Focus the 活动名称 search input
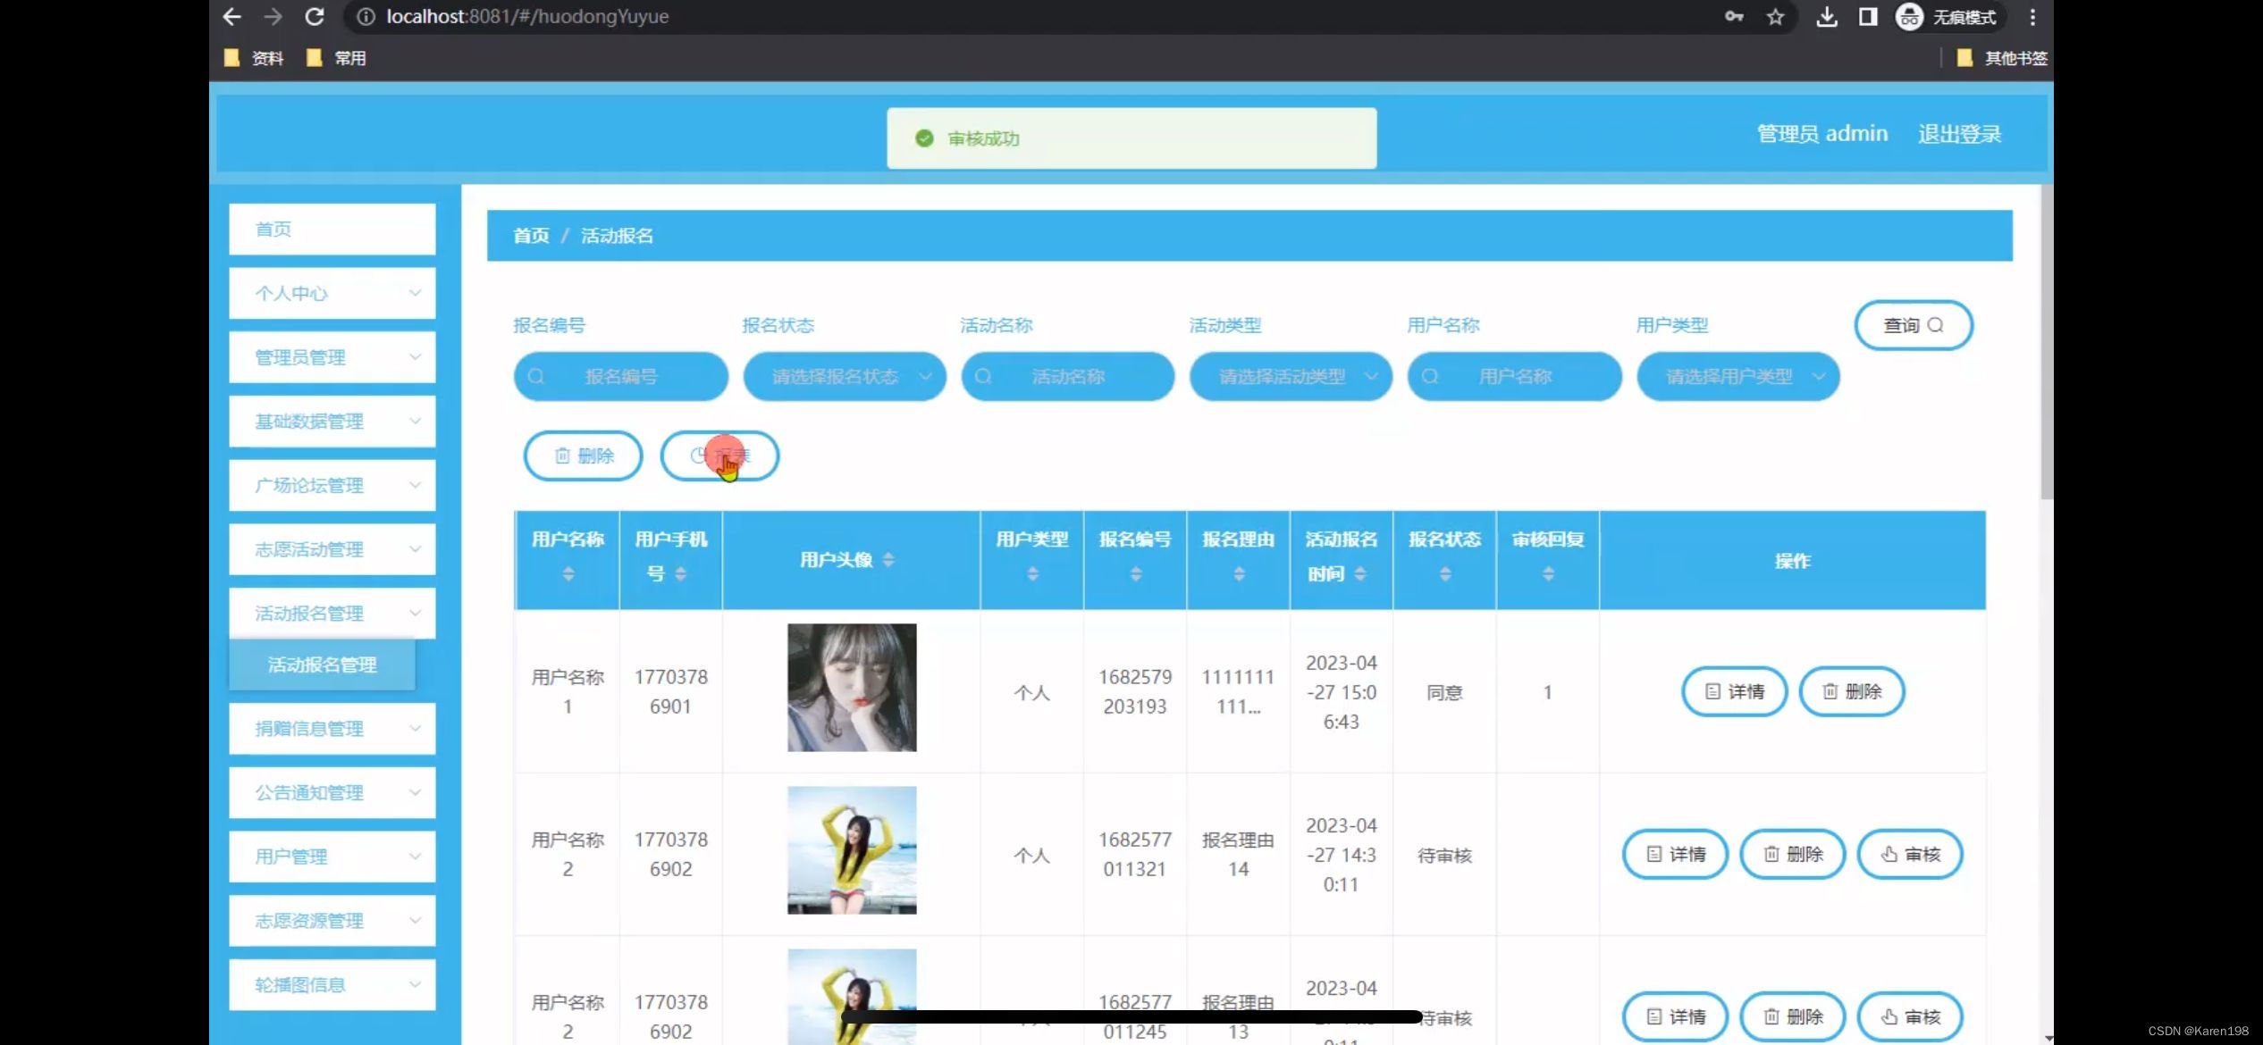 (1068, 377)
